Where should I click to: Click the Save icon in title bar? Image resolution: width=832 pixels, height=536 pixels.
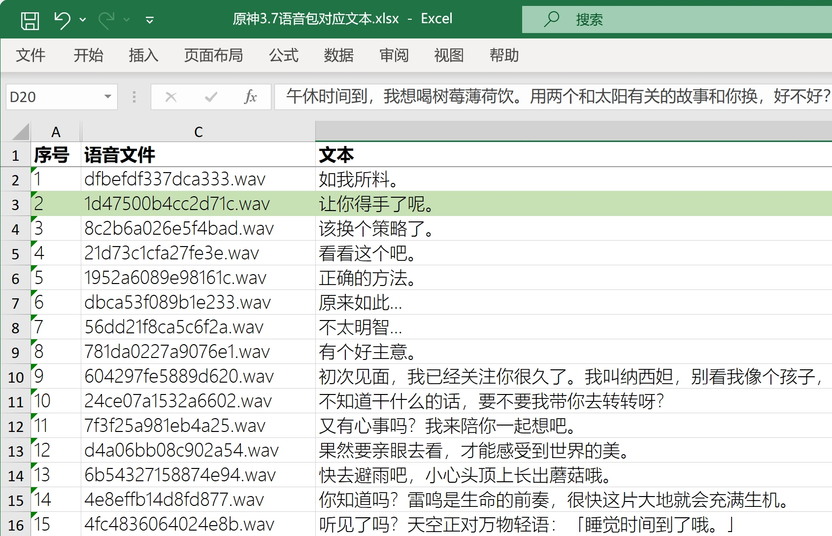(x=30, y=20)
